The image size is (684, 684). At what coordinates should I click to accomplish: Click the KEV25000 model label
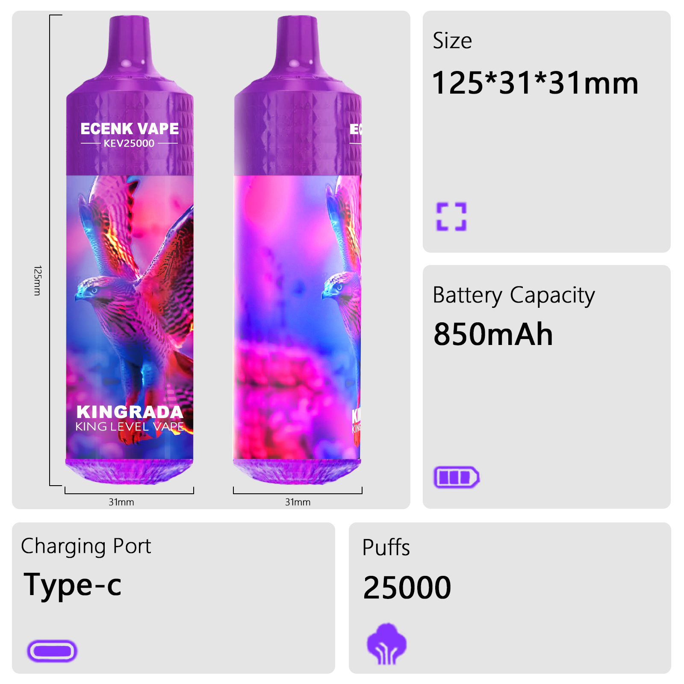129,144
